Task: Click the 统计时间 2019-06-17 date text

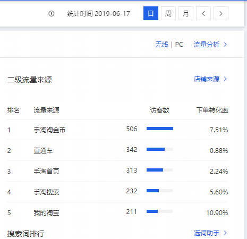Action: [x=99, y=14]
